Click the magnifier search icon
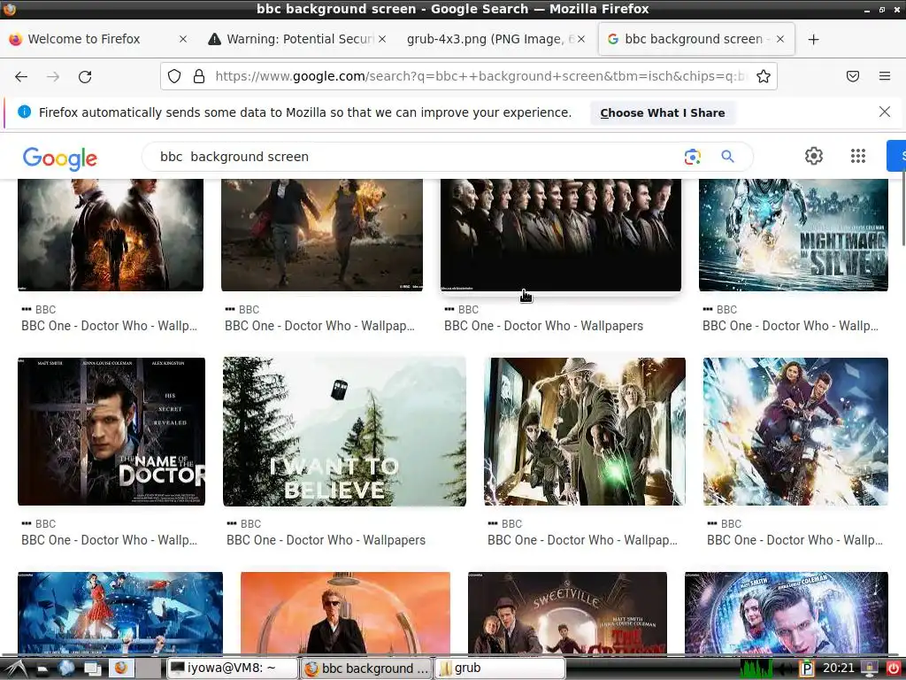Image resolution: width=906 pixels, height=680 pixels. click(x=727, y=157)
